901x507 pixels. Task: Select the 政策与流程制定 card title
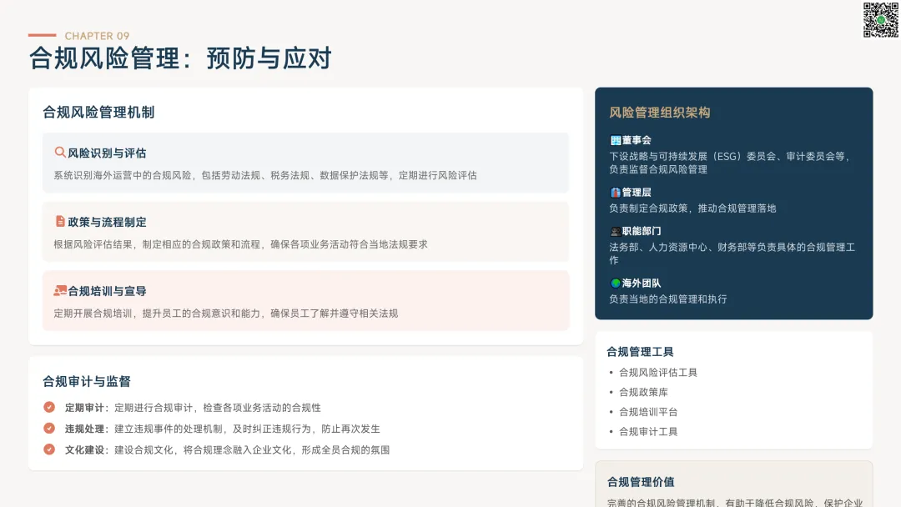[x=107, y=222]
